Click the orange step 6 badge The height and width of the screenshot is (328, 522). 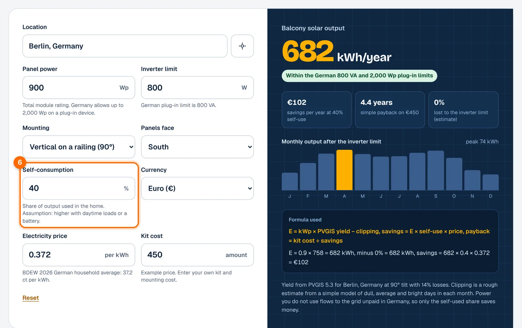coord(20,163)
